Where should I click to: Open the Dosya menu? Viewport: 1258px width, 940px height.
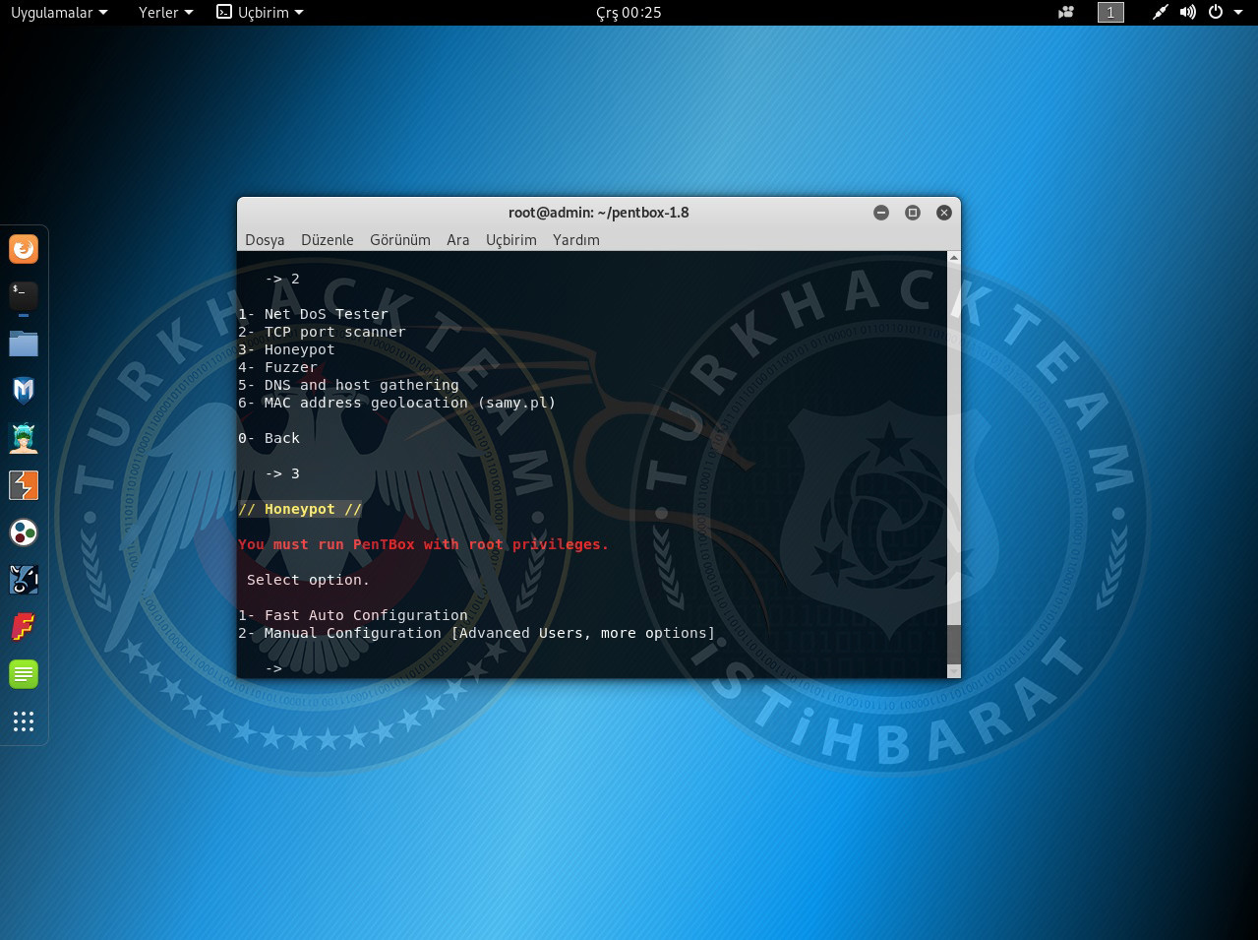coord(265,240)
